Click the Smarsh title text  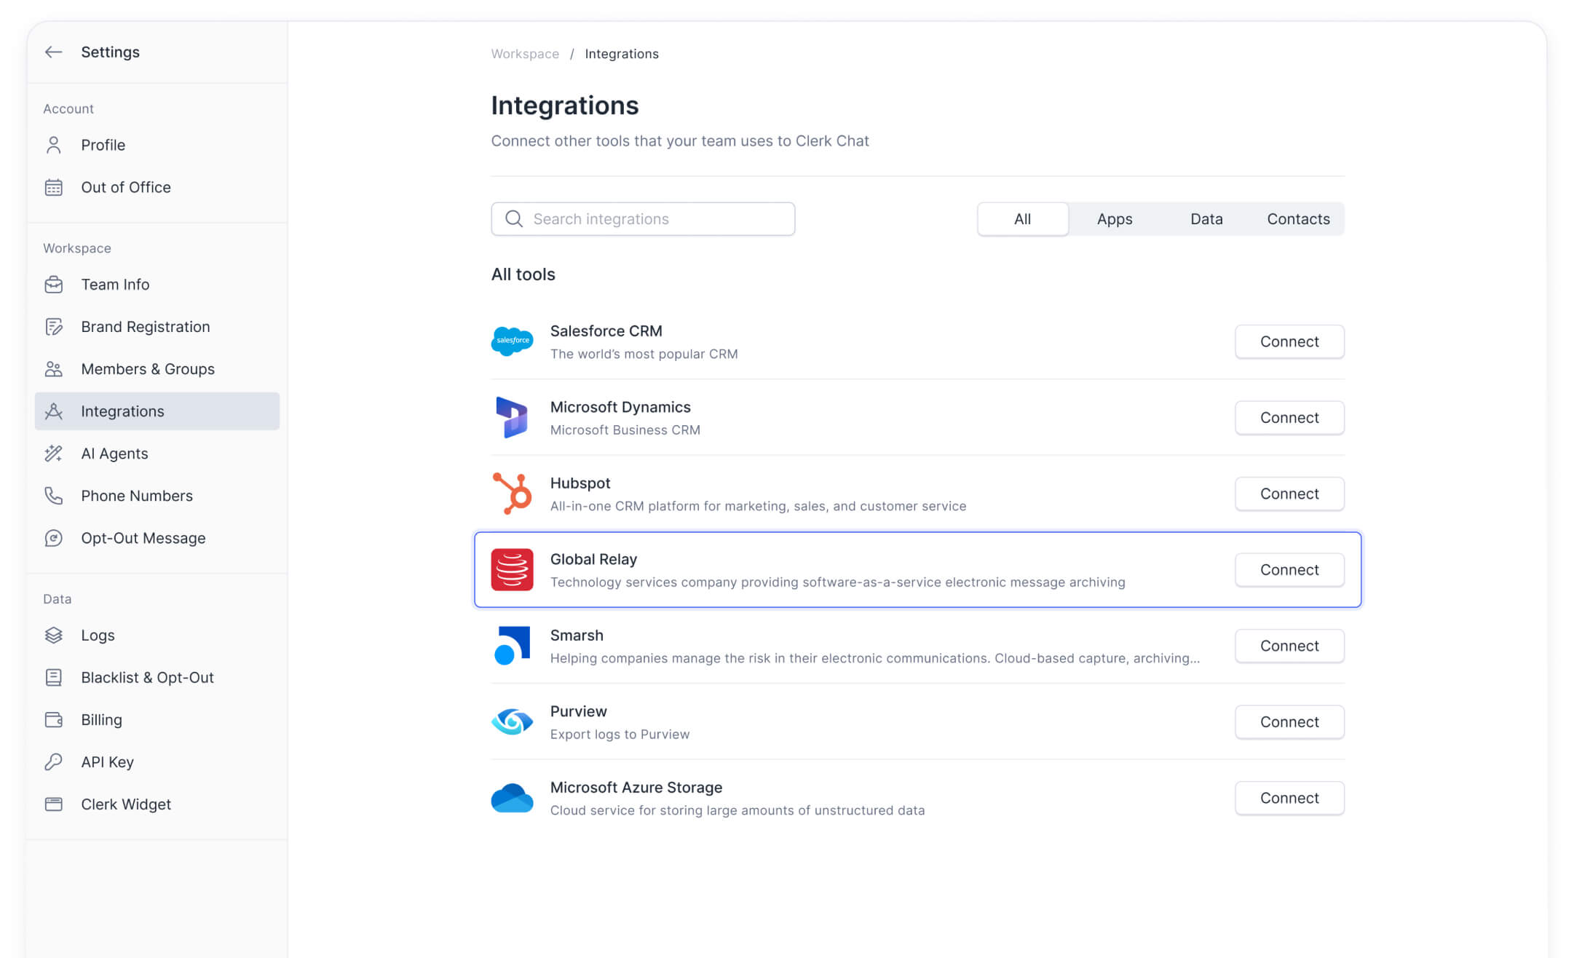tap(577, 636)
